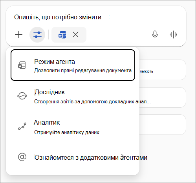The height and width of the screenshot is (183, 196).
Task: Remove the Word agent mode chip
Action: [76, 35]
